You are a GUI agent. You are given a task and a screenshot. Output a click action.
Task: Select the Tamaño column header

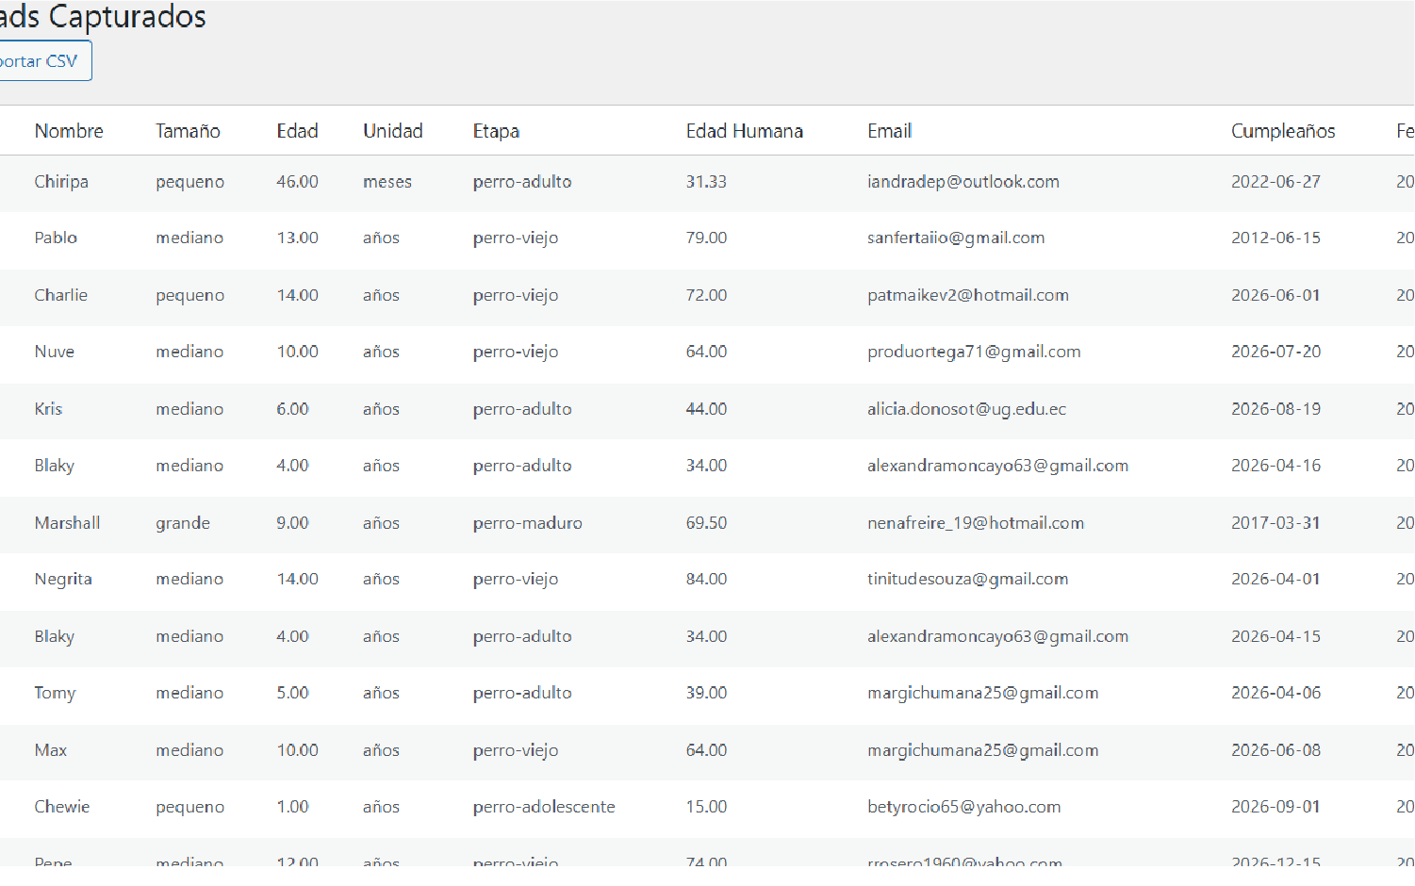click(x=188, y=131)
